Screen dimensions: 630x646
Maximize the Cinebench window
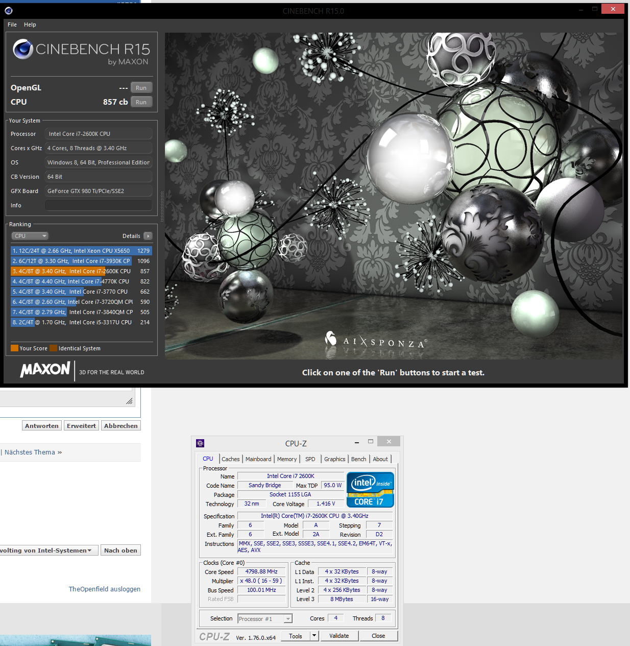(x=595, y=9)
